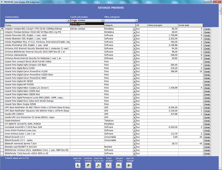Click price cell '2.232,00' for Adobe Illustrator
The height and width of the screenshot is (170, 222).
click(x=163, y=39)
